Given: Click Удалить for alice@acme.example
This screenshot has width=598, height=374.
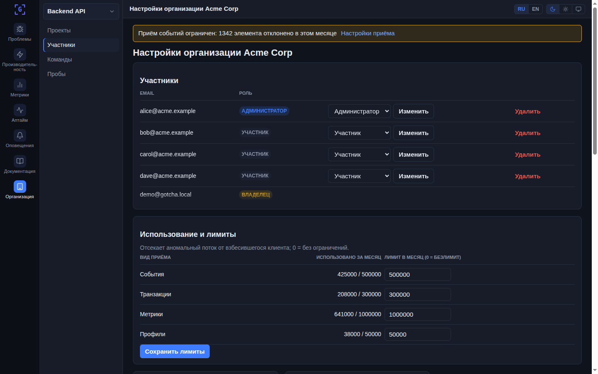Looking at the screenshot, I should (x=527, y=111).
